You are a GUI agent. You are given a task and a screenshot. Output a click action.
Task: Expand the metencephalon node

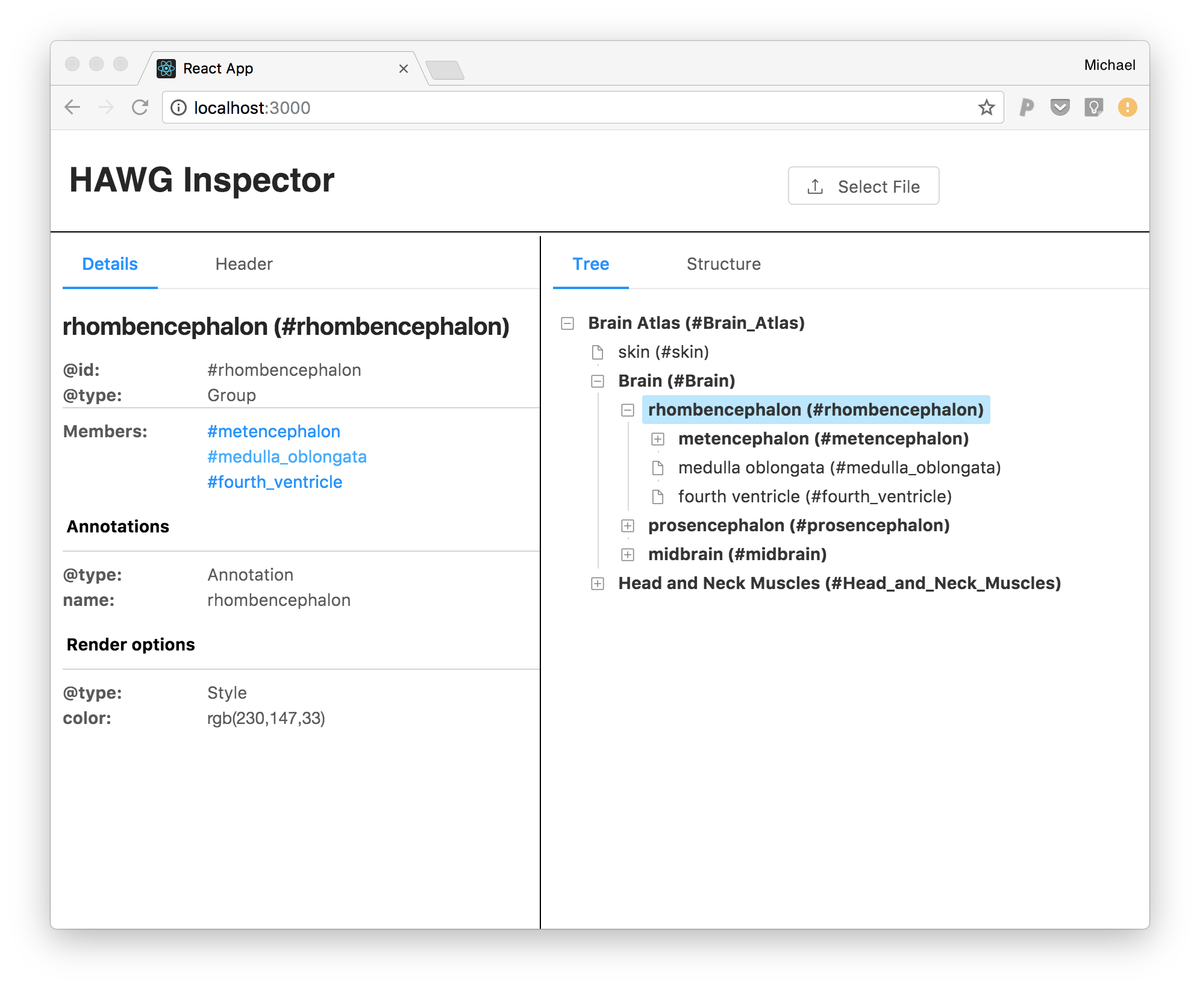[x=658, y=439]
